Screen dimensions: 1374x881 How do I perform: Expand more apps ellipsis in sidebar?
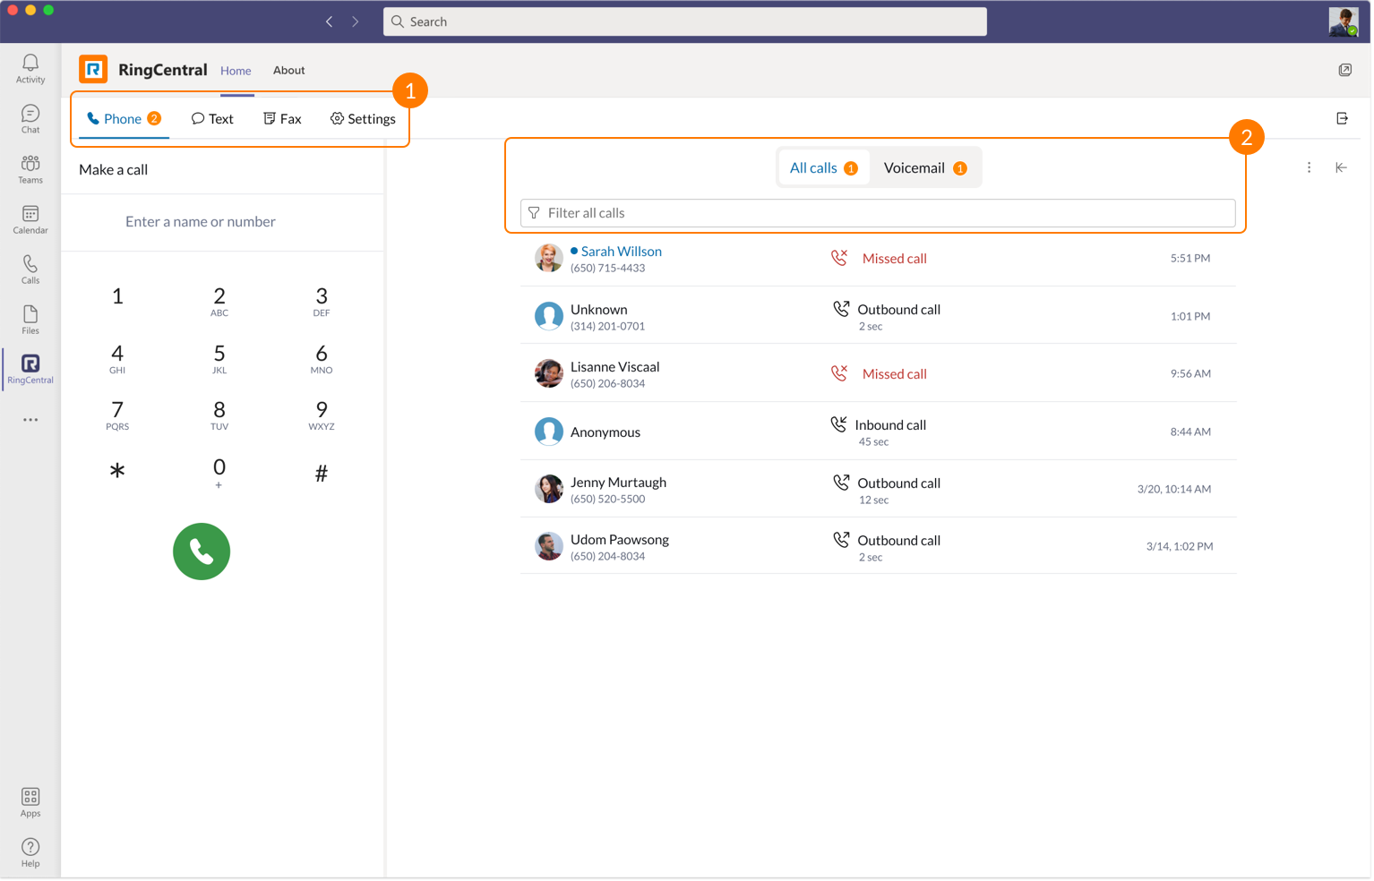pos(30,420)
